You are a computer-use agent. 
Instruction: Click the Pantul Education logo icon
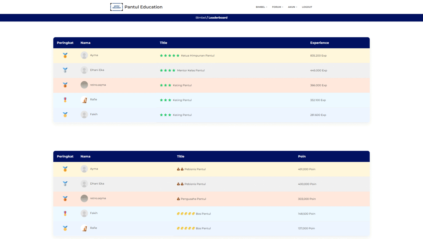[116, 7]
